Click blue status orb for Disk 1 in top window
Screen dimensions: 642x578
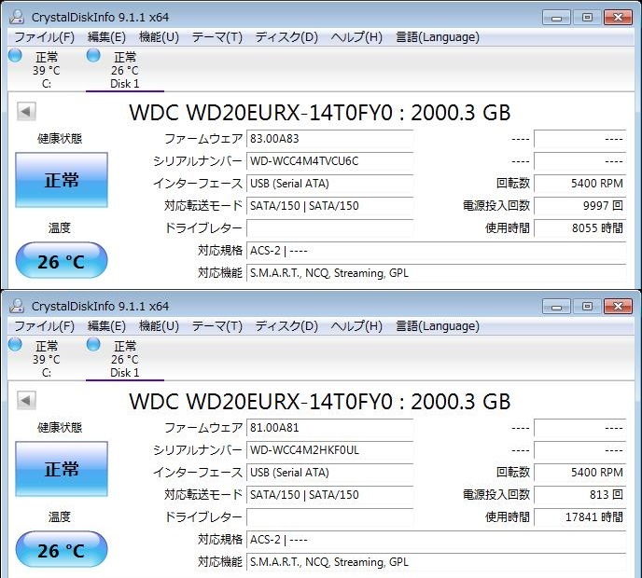93,55
